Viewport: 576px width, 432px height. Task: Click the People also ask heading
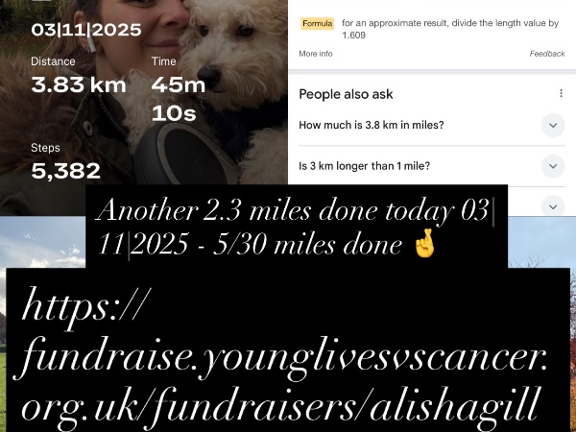tap(346, 94)
